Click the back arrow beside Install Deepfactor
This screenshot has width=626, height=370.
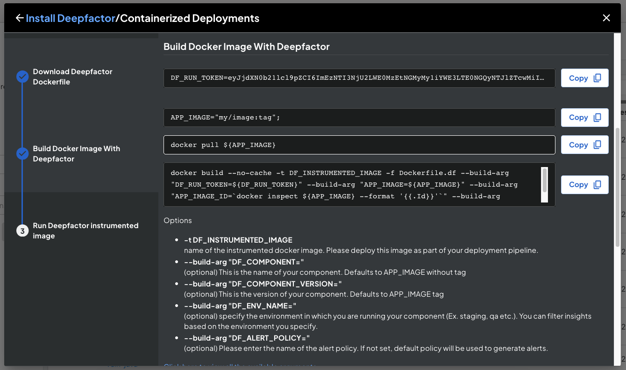pos(19,18)
